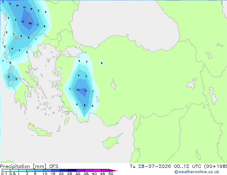Select the legend swatch between 45 and 50
This screenshot has height=175, width=227.
105,170
